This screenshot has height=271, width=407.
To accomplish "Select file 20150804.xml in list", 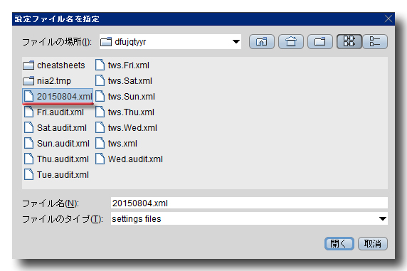I will pyautogui.click(x=58, y=97).
